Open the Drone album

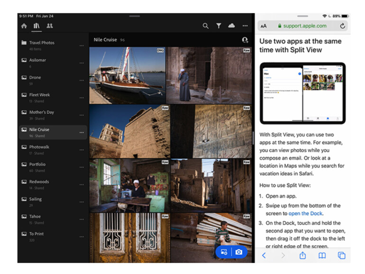(x=53, y=80)
